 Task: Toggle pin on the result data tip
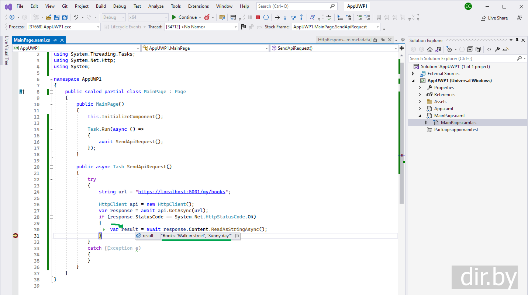(x=237, y=236)
